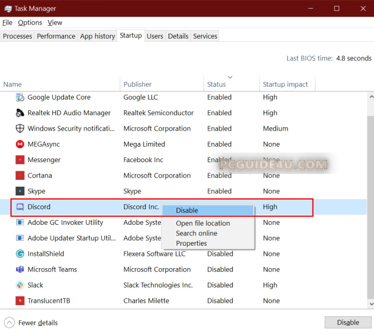Choose Disable from the context menu
The image size is (374, 334).
187,210
